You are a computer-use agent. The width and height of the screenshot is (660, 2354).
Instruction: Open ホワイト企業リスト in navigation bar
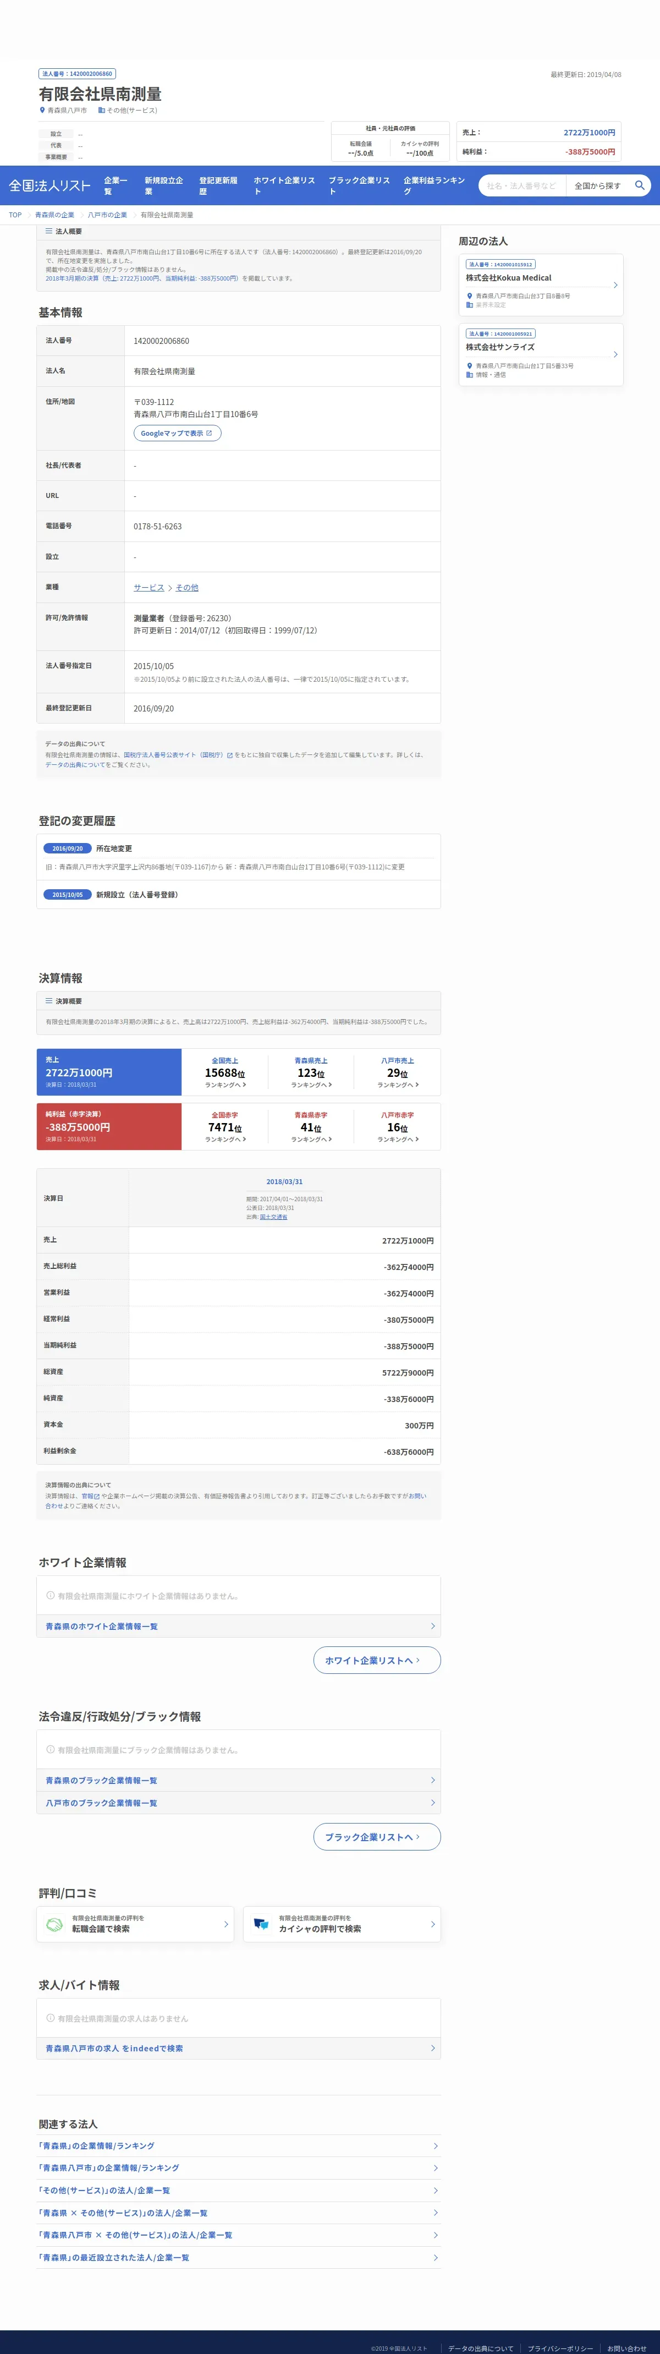pyautogui.click(x=284, y=185)
